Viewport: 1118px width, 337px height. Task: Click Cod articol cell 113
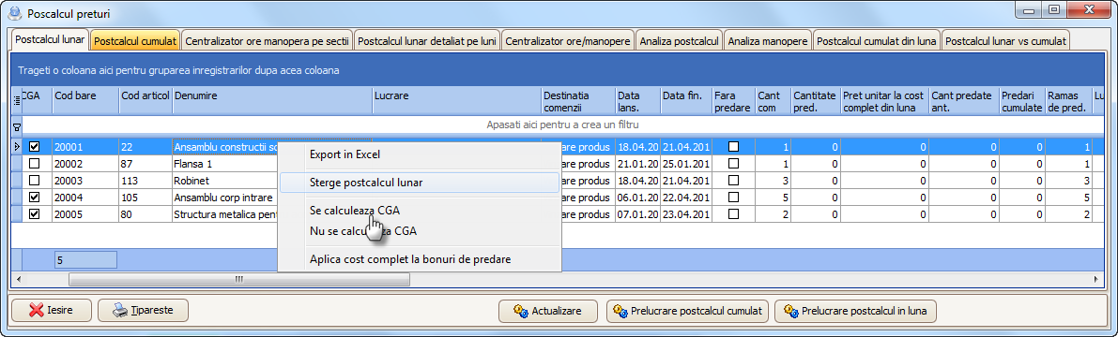pos(145,181)
